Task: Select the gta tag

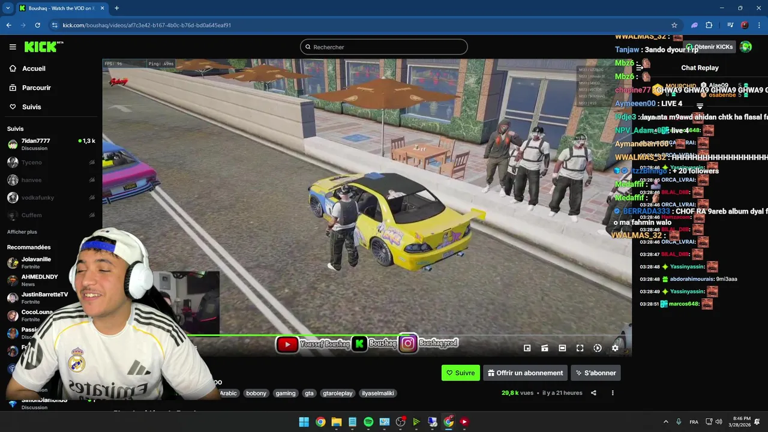Action: (x=309, y=393)
